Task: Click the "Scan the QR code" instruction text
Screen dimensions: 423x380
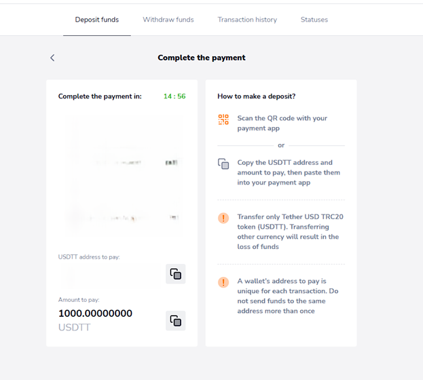Action: click(x=282, y=123)
